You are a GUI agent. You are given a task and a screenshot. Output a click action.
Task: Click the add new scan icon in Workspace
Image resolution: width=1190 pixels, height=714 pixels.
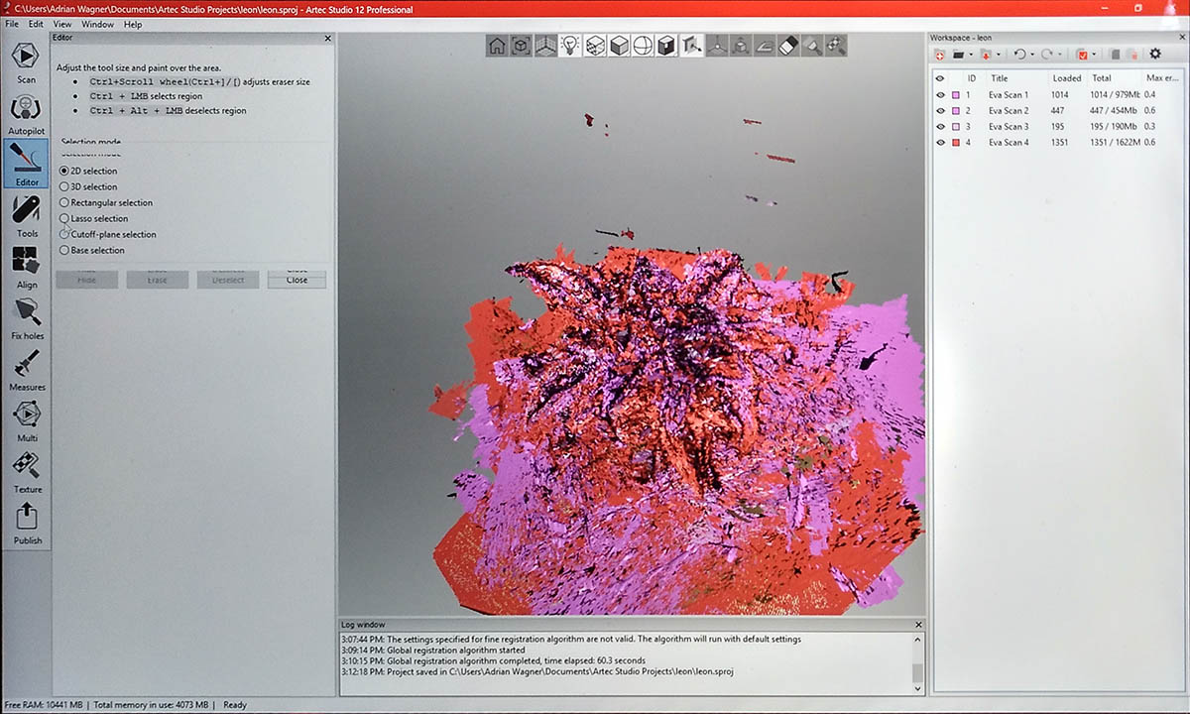[x=939, y=55]
